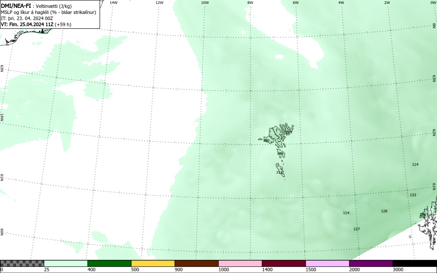This screenshot has height=273, width=437.
Task: Click the 127 map value
Action: click(x=357, y=229)
